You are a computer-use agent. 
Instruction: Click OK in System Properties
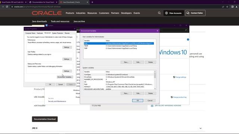point(50,84)
